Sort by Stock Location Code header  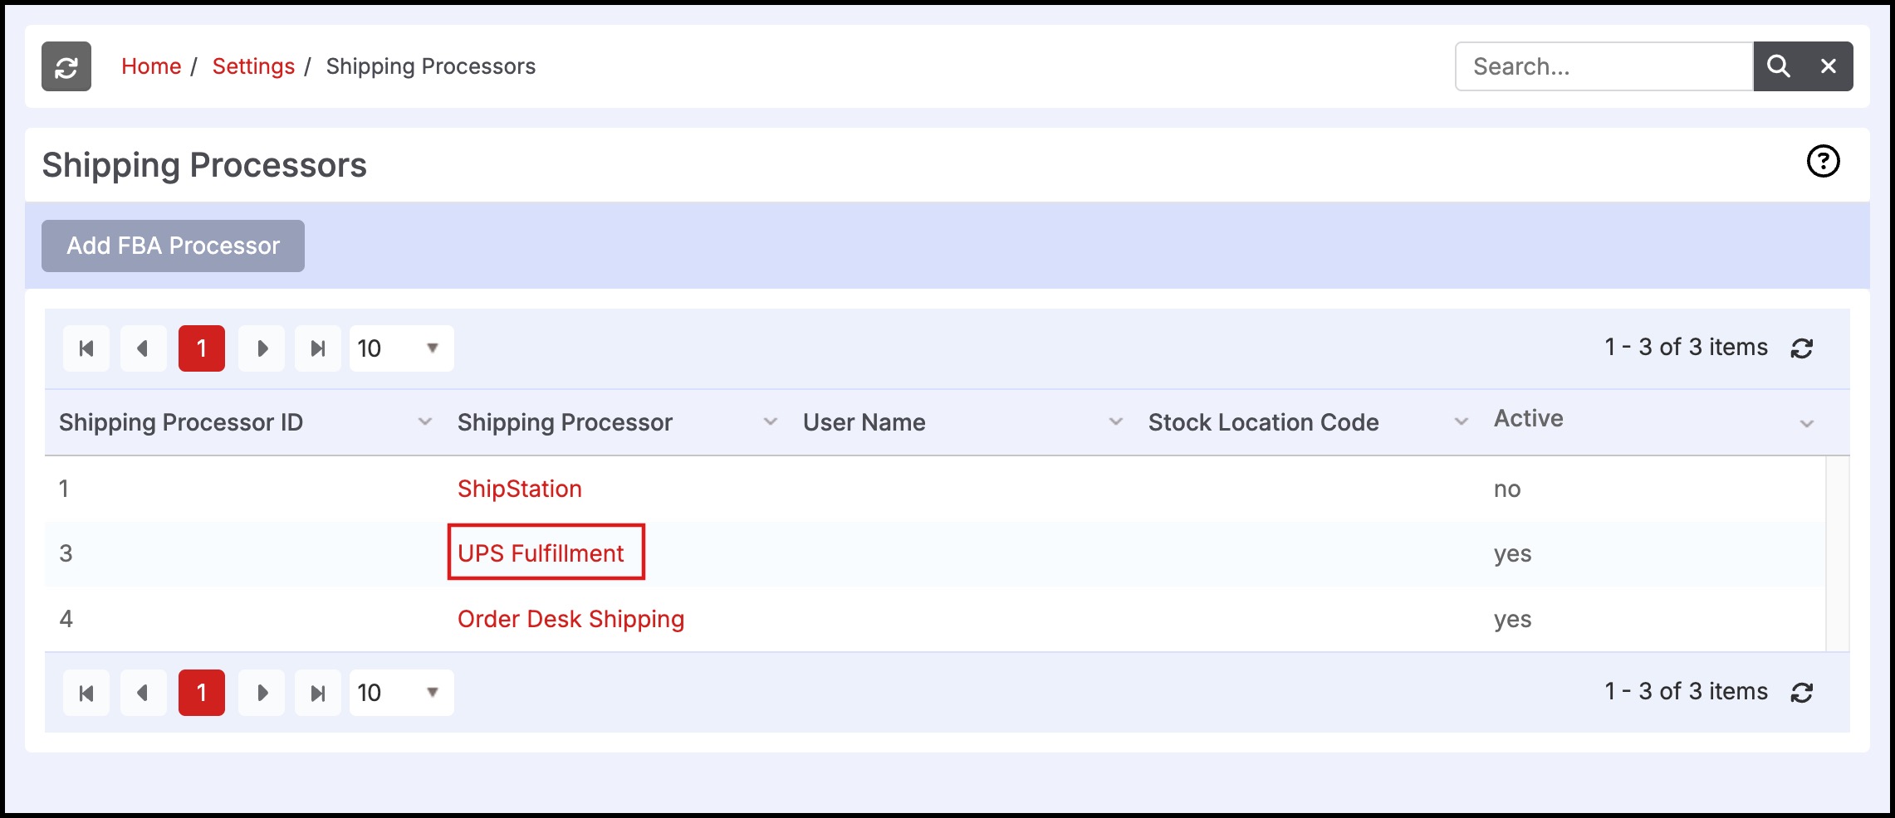click(1263, 422)
